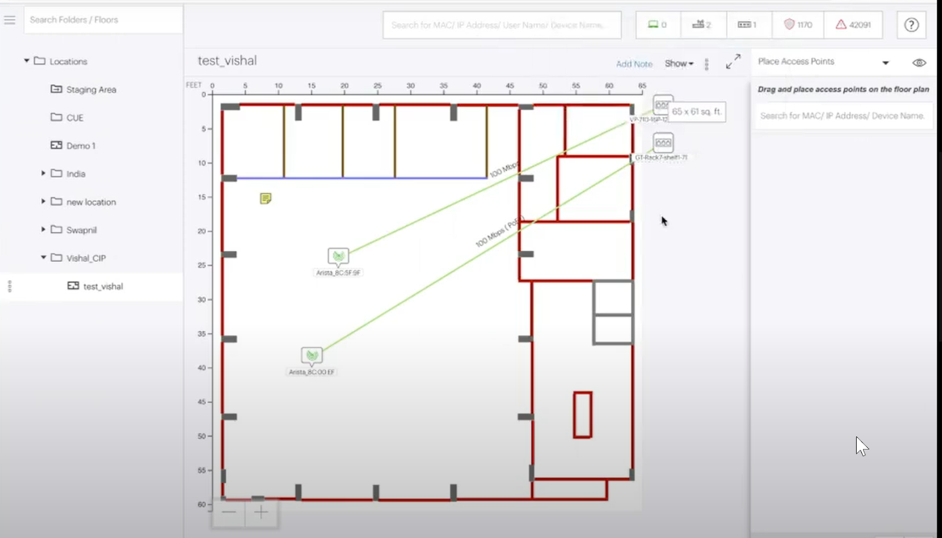Open the hamburger navigation menu

point(9,19)
